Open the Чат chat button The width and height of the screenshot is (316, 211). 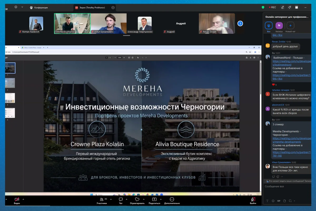(121, 201)
